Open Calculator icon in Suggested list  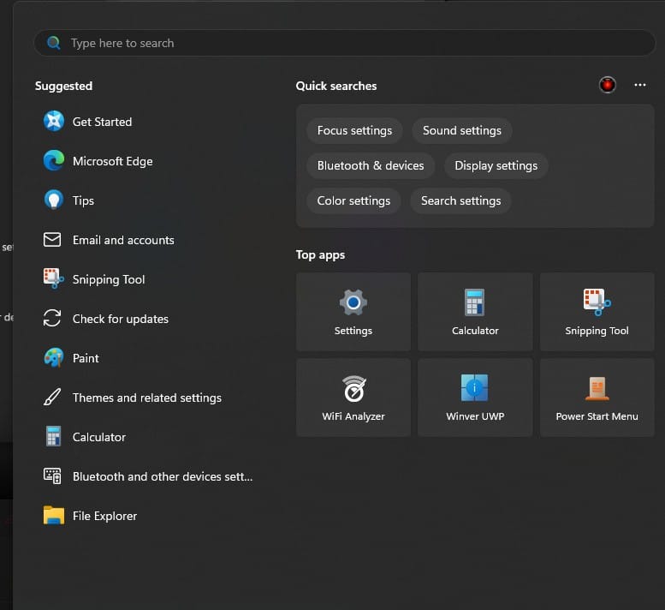click(54, 436)
